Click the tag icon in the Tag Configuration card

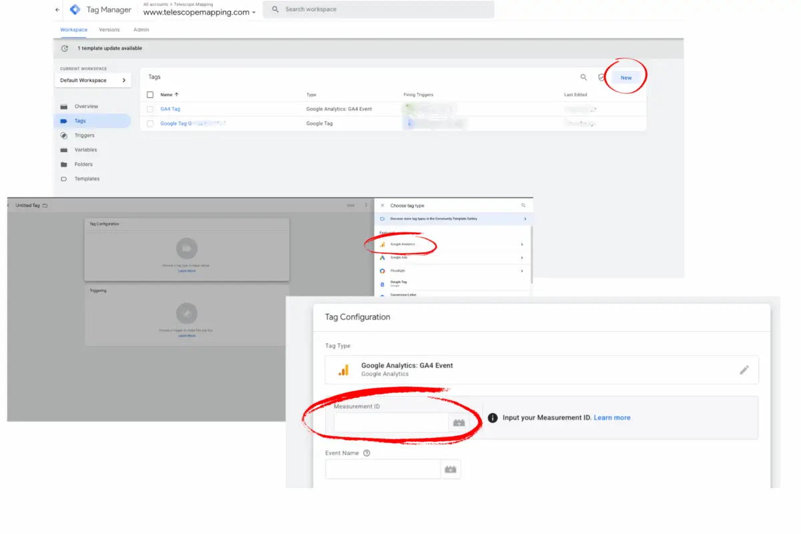[186, 249]
